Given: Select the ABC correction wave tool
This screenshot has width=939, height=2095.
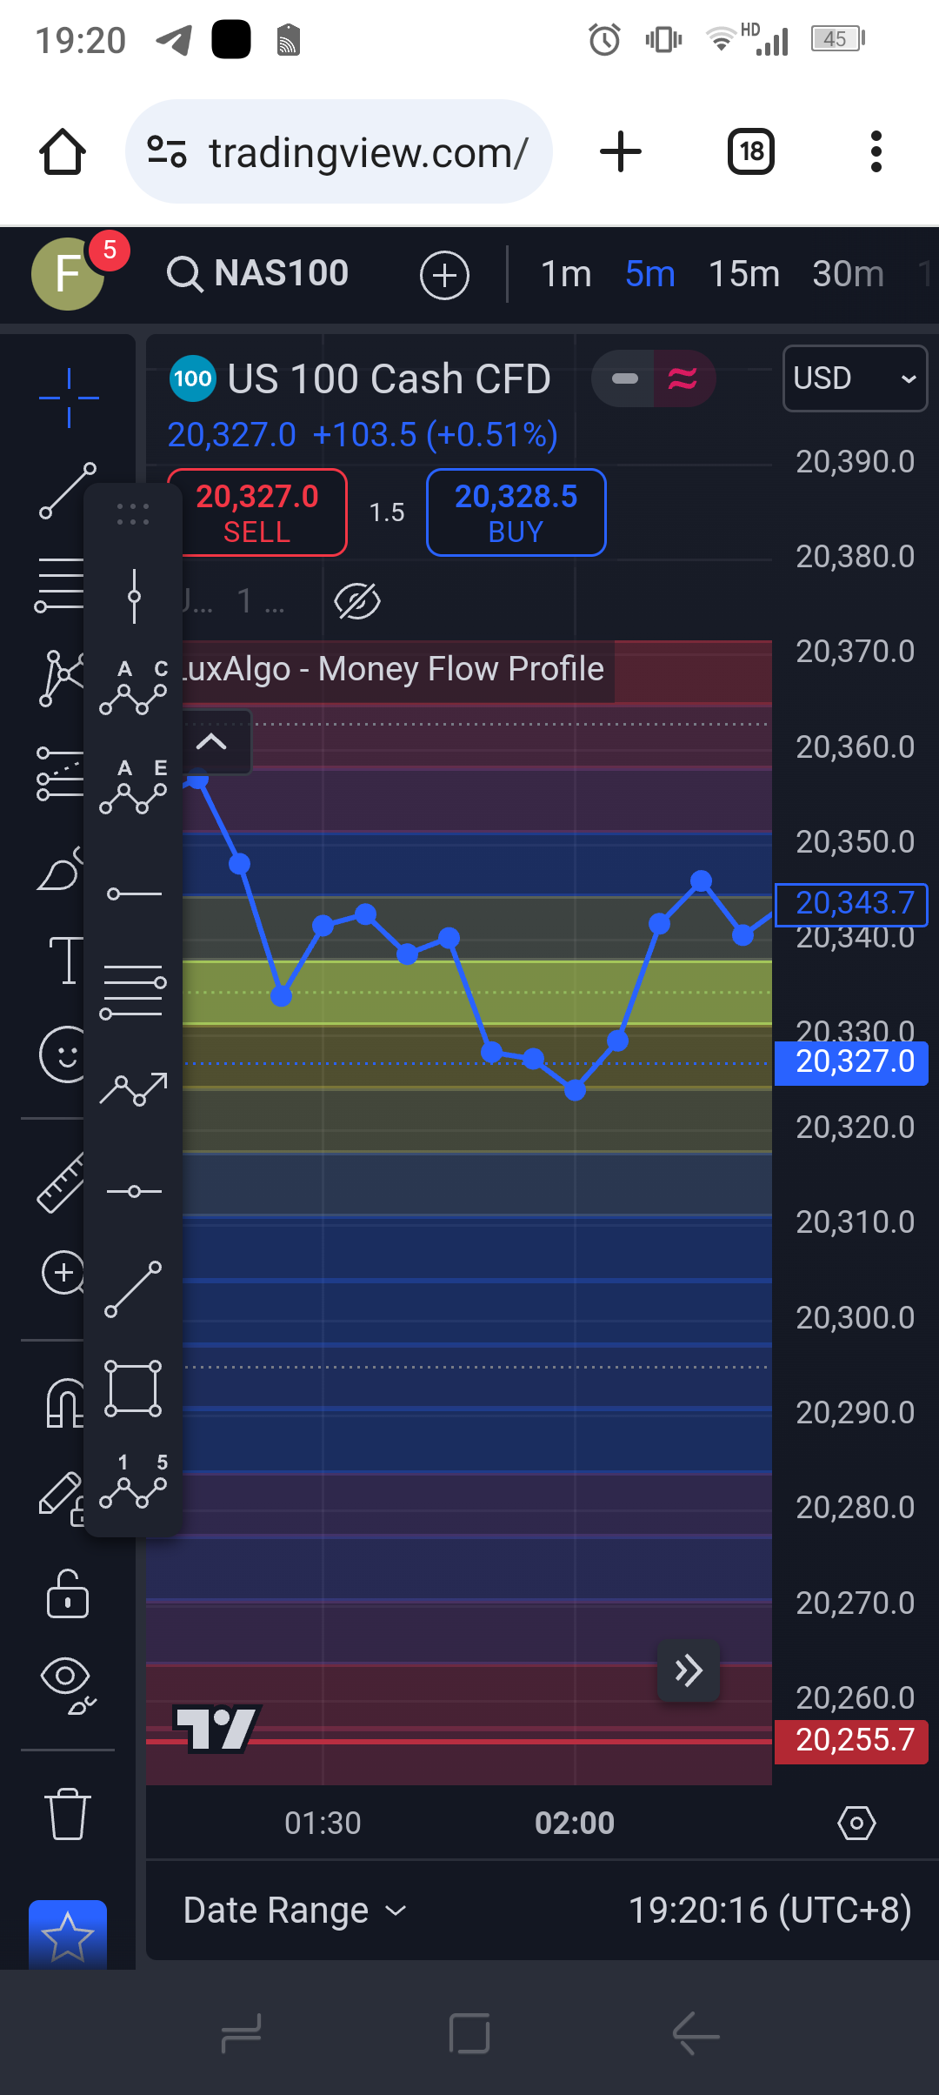Looking at the screenshot, I should (x=133, y=689).
